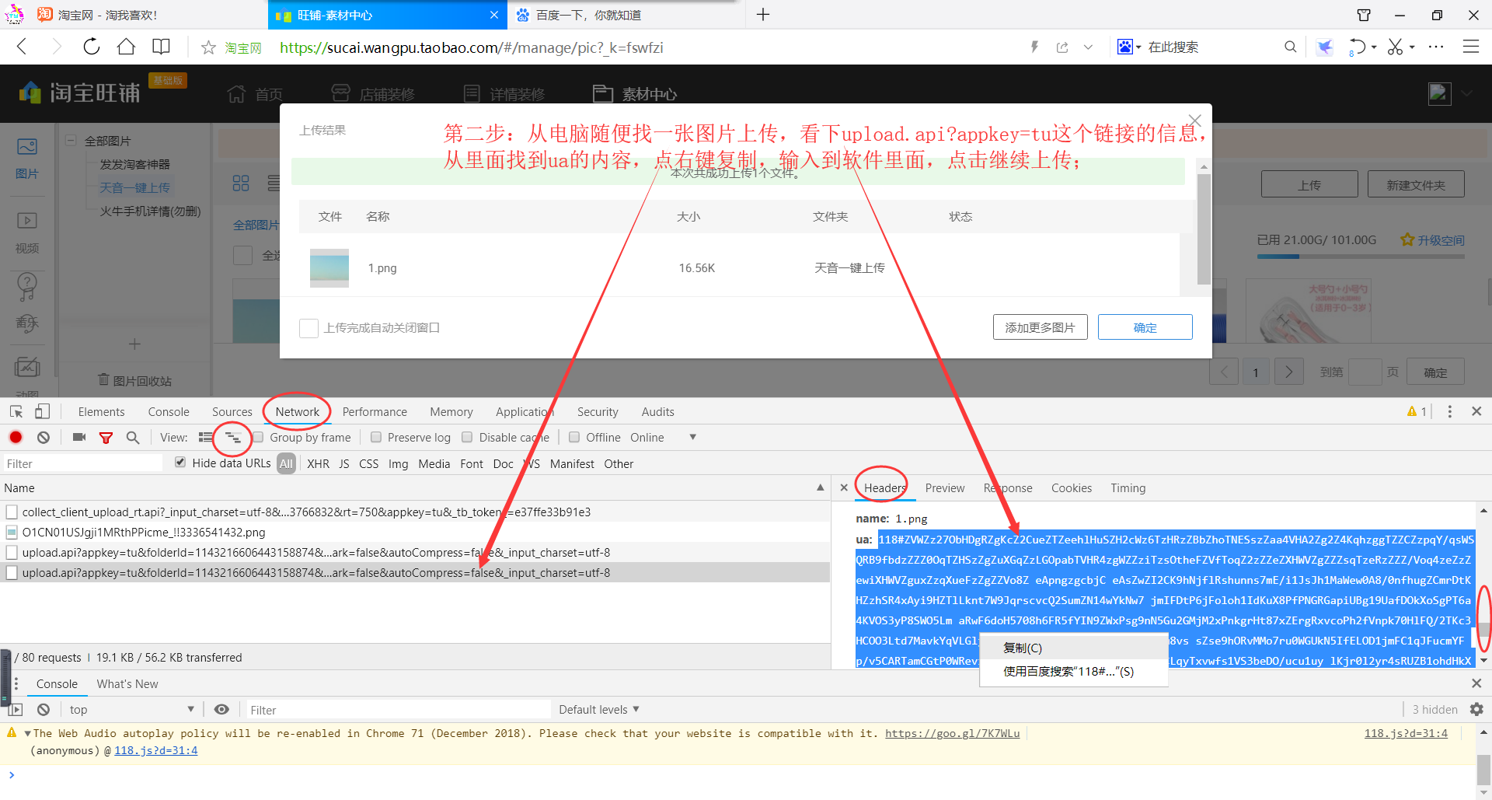The height and width of the screenshot is (800, 1492).
Task: Uncheck the Hide data URLs checkbox
Action: pyautogui.click(x=180, y=463)
